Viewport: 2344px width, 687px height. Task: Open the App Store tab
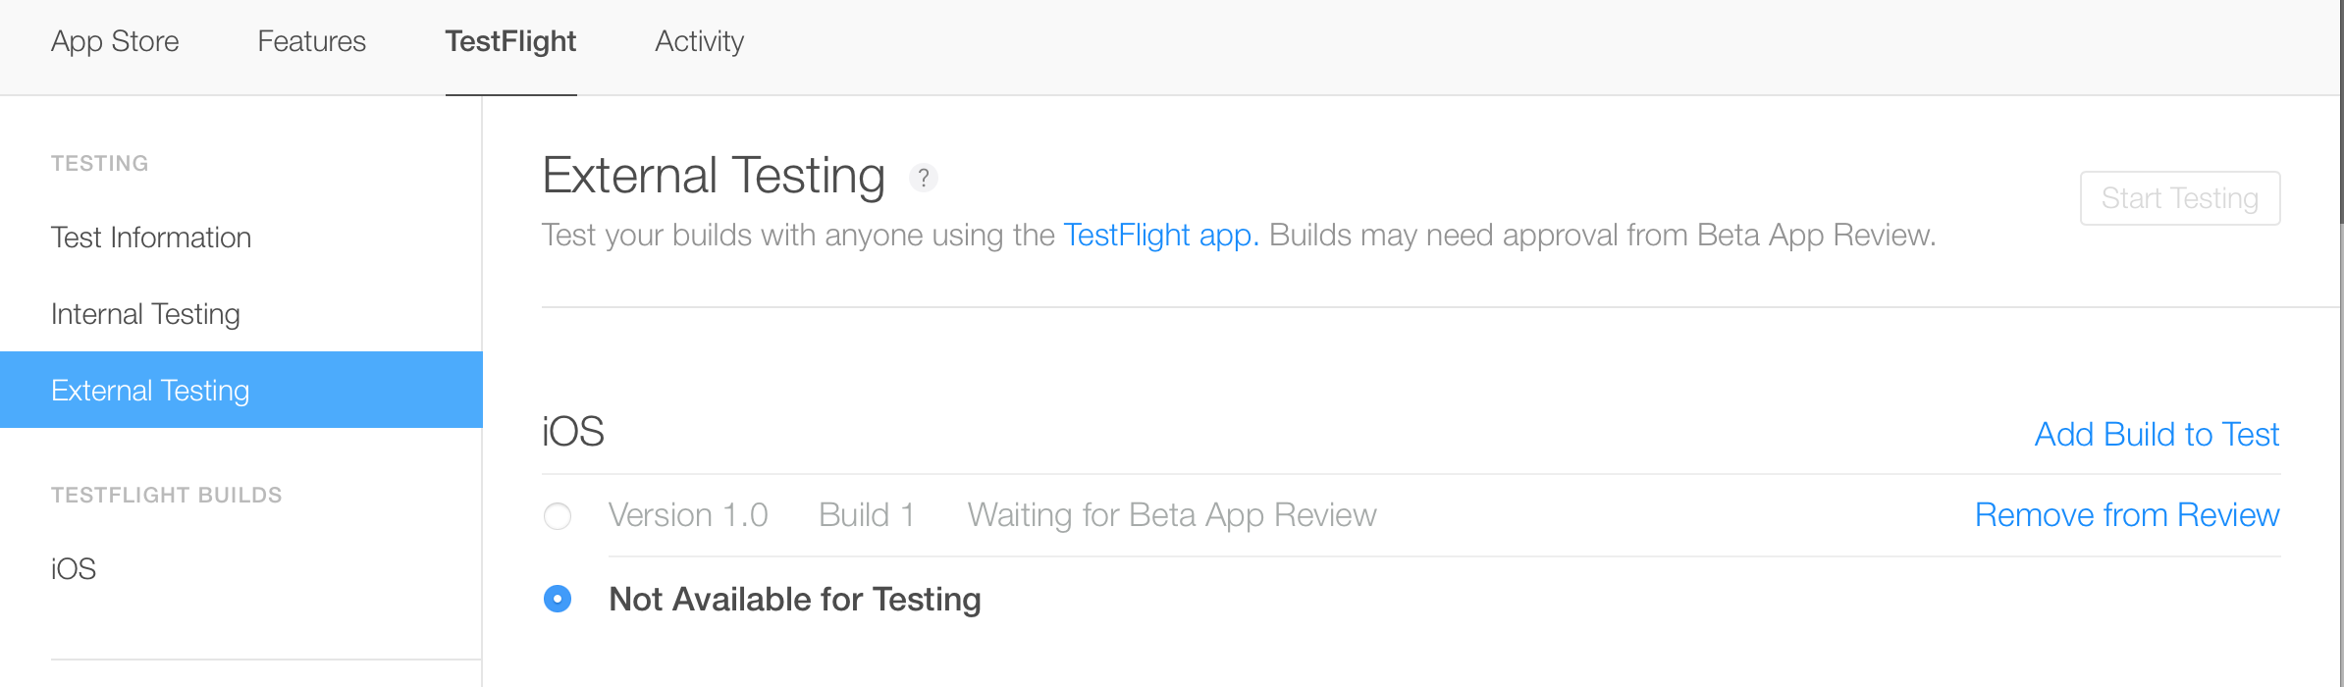(115, 41)
